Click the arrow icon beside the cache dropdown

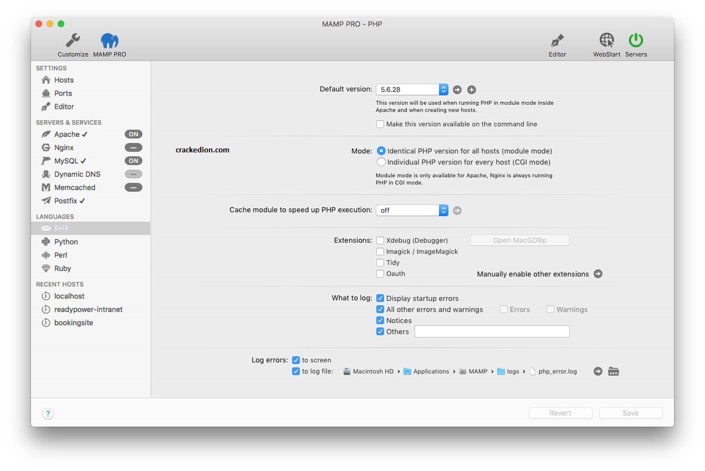(457, 211)
